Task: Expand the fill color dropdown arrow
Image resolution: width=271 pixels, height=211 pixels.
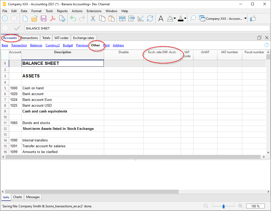Action: [175, 18]
